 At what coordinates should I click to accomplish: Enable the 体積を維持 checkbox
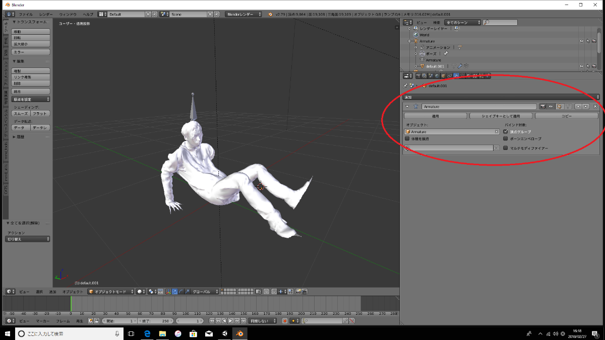click(x=407, y=139)
